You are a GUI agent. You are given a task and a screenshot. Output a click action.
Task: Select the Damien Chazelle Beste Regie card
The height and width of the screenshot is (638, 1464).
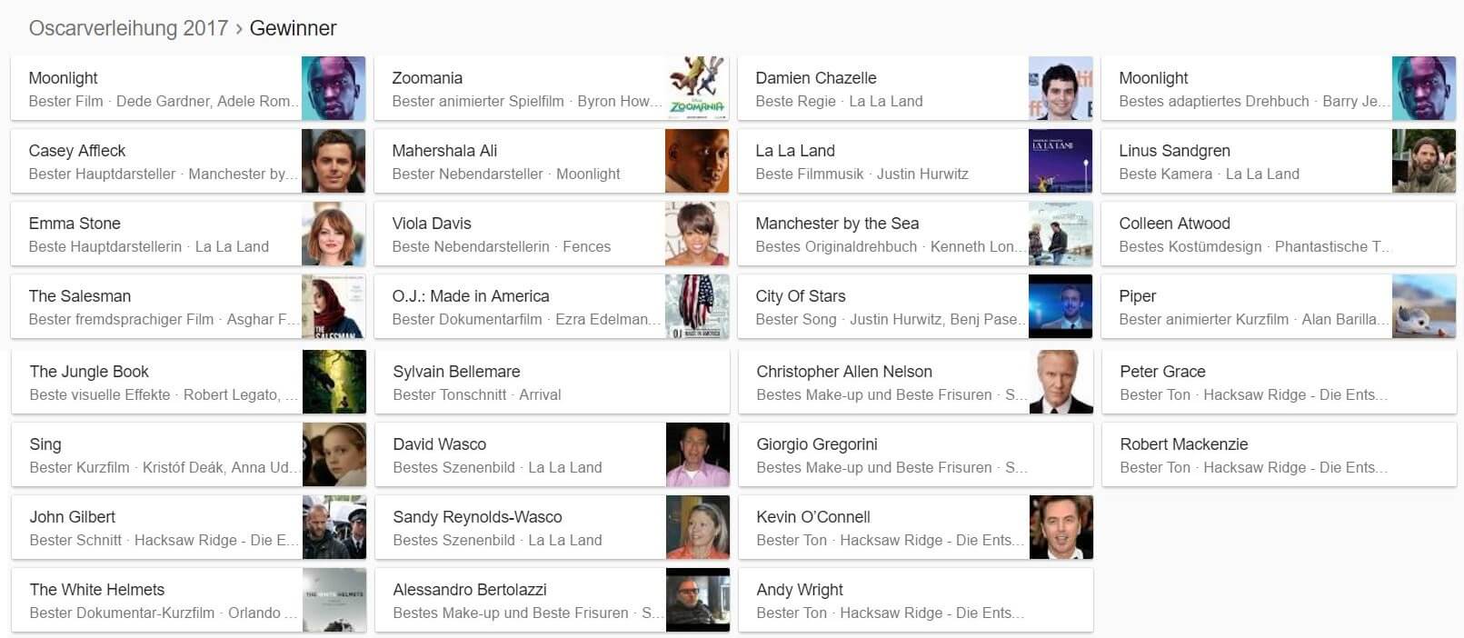pyautogui.click(x=915, y=88)
